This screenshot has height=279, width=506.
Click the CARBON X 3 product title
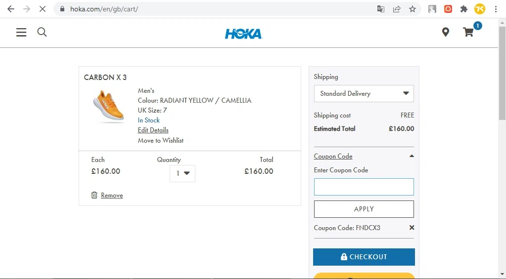click(105, 78)
